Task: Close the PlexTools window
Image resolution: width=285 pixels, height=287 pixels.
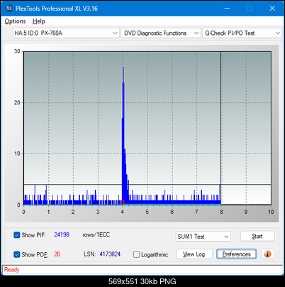Action: pos(272,9)
